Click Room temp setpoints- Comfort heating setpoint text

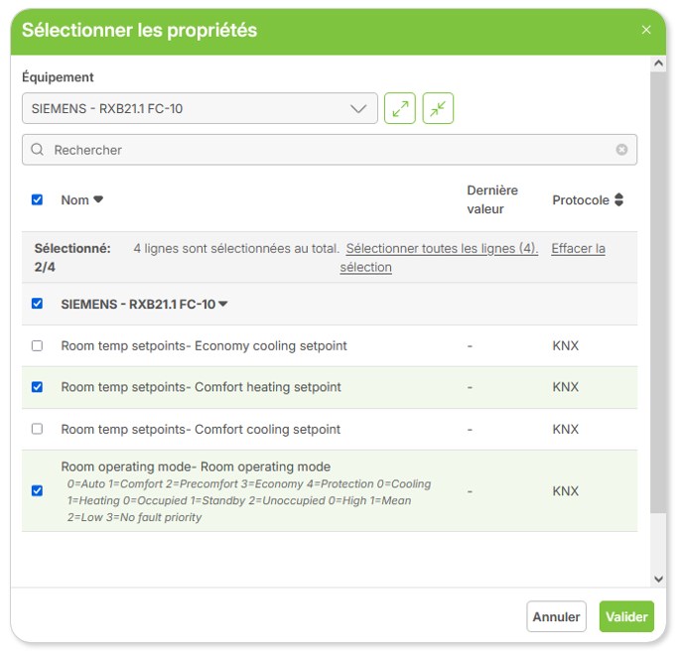pyautogui.click(x=201, y=387)
